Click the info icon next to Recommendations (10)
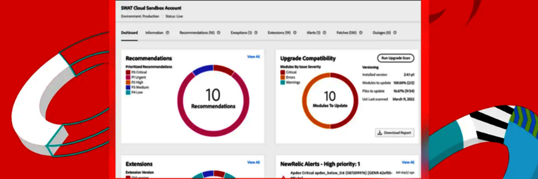The image size is (538, 179). pyautogui.click(x=219, y=33)
